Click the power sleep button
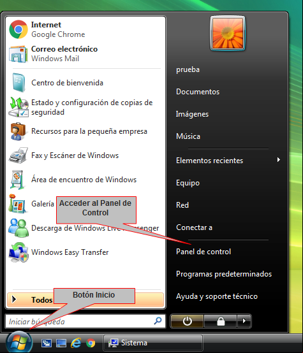 click(187, 321)
